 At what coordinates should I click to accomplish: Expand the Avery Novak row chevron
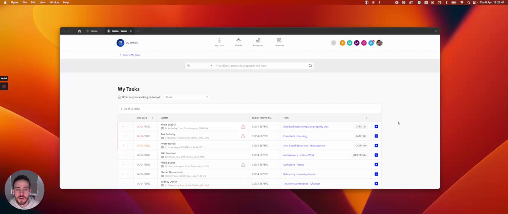pyautogui.click(x=123, y=146)
